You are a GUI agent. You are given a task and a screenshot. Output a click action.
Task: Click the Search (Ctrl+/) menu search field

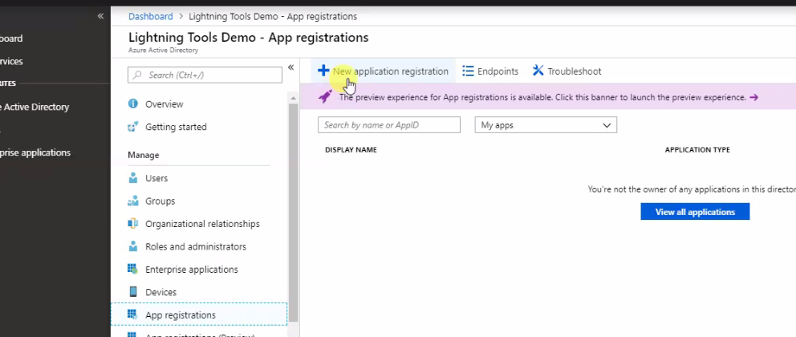[x=205, y=75]
